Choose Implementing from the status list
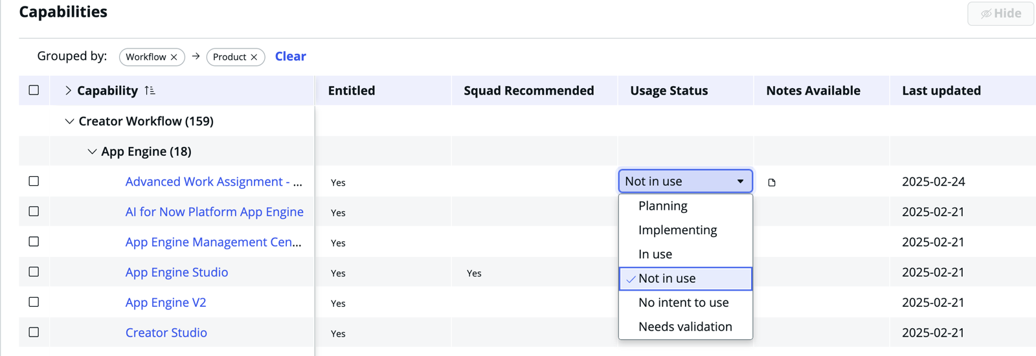This screenshot has height=356, width=1036. [x=685, y=230]
